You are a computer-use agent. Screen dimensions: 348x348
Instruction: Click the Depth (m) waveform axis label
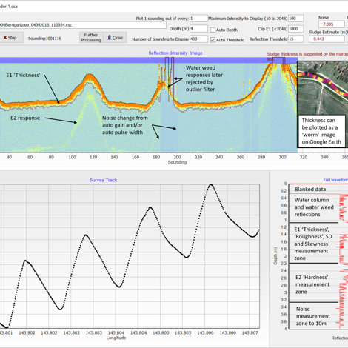pyautogui.click(x=275, y=256)
